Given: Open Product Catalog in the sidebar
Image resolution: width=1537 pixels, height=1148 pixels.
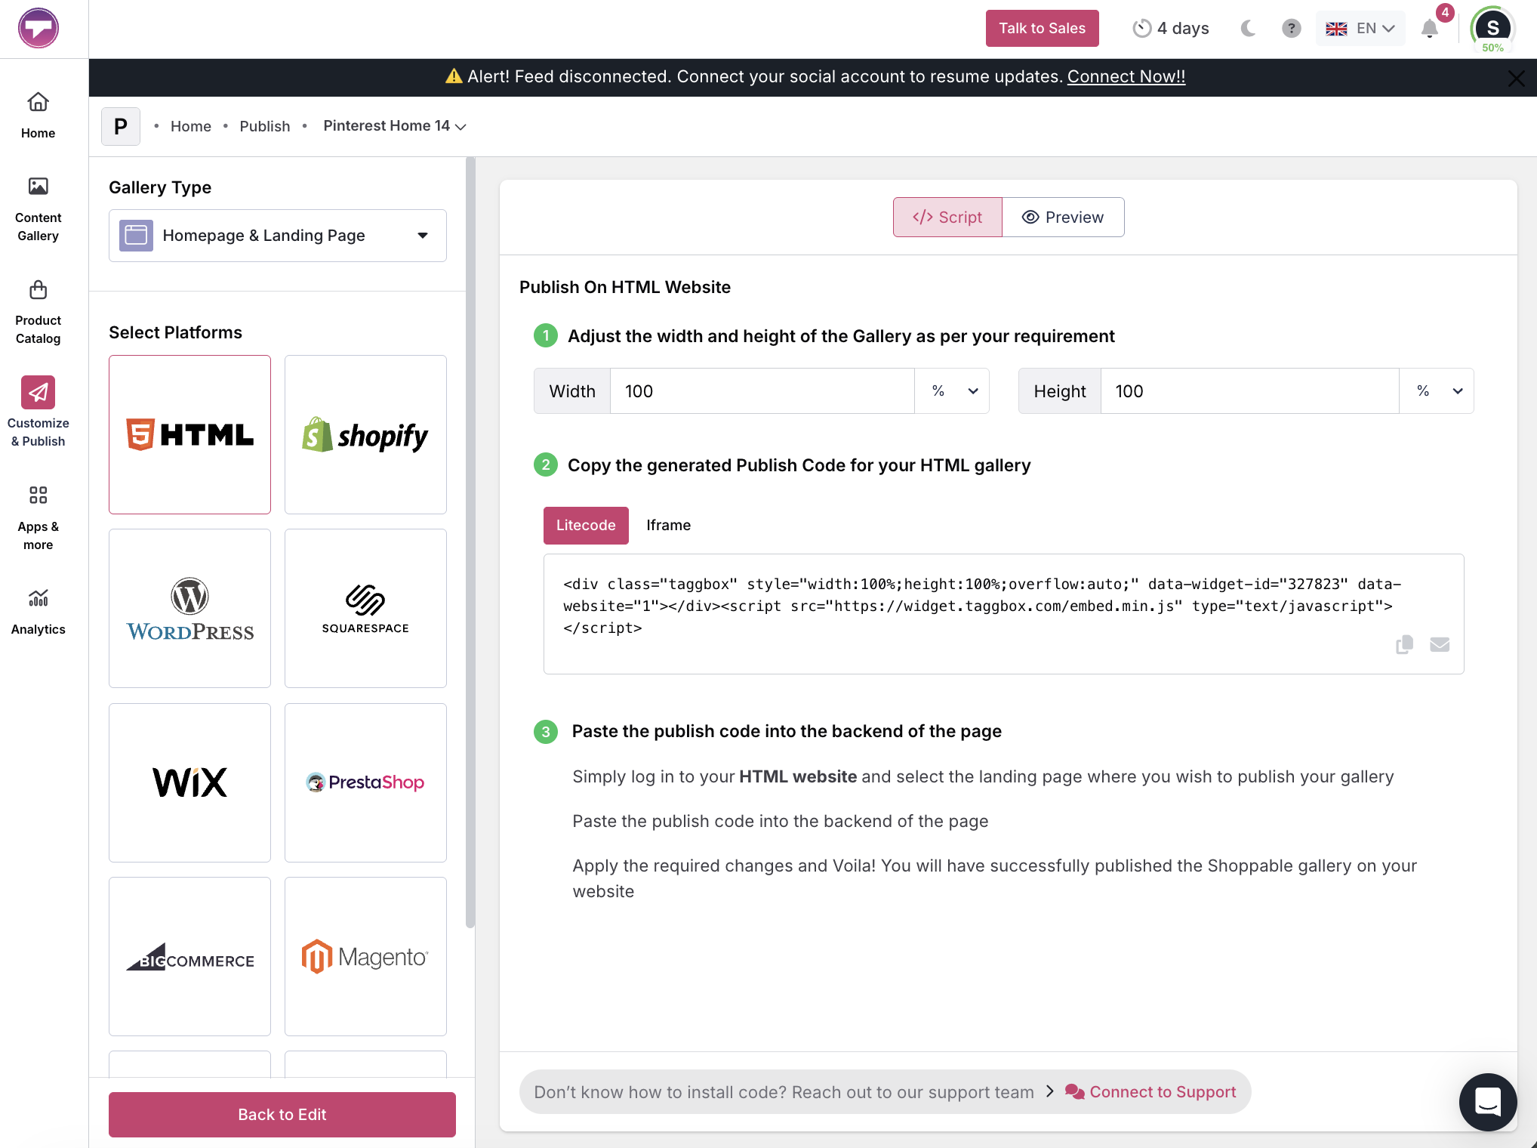Looking at the screenshot, I should [39, 313].
